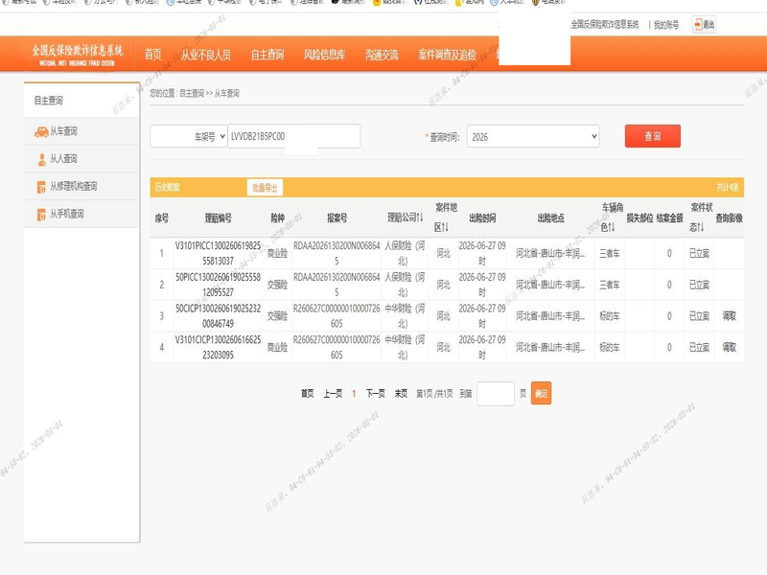The width and height of the screenshot is (767, 575).
Task: Open the 案件调查及追偿 menu
Action: coord(447,55)
